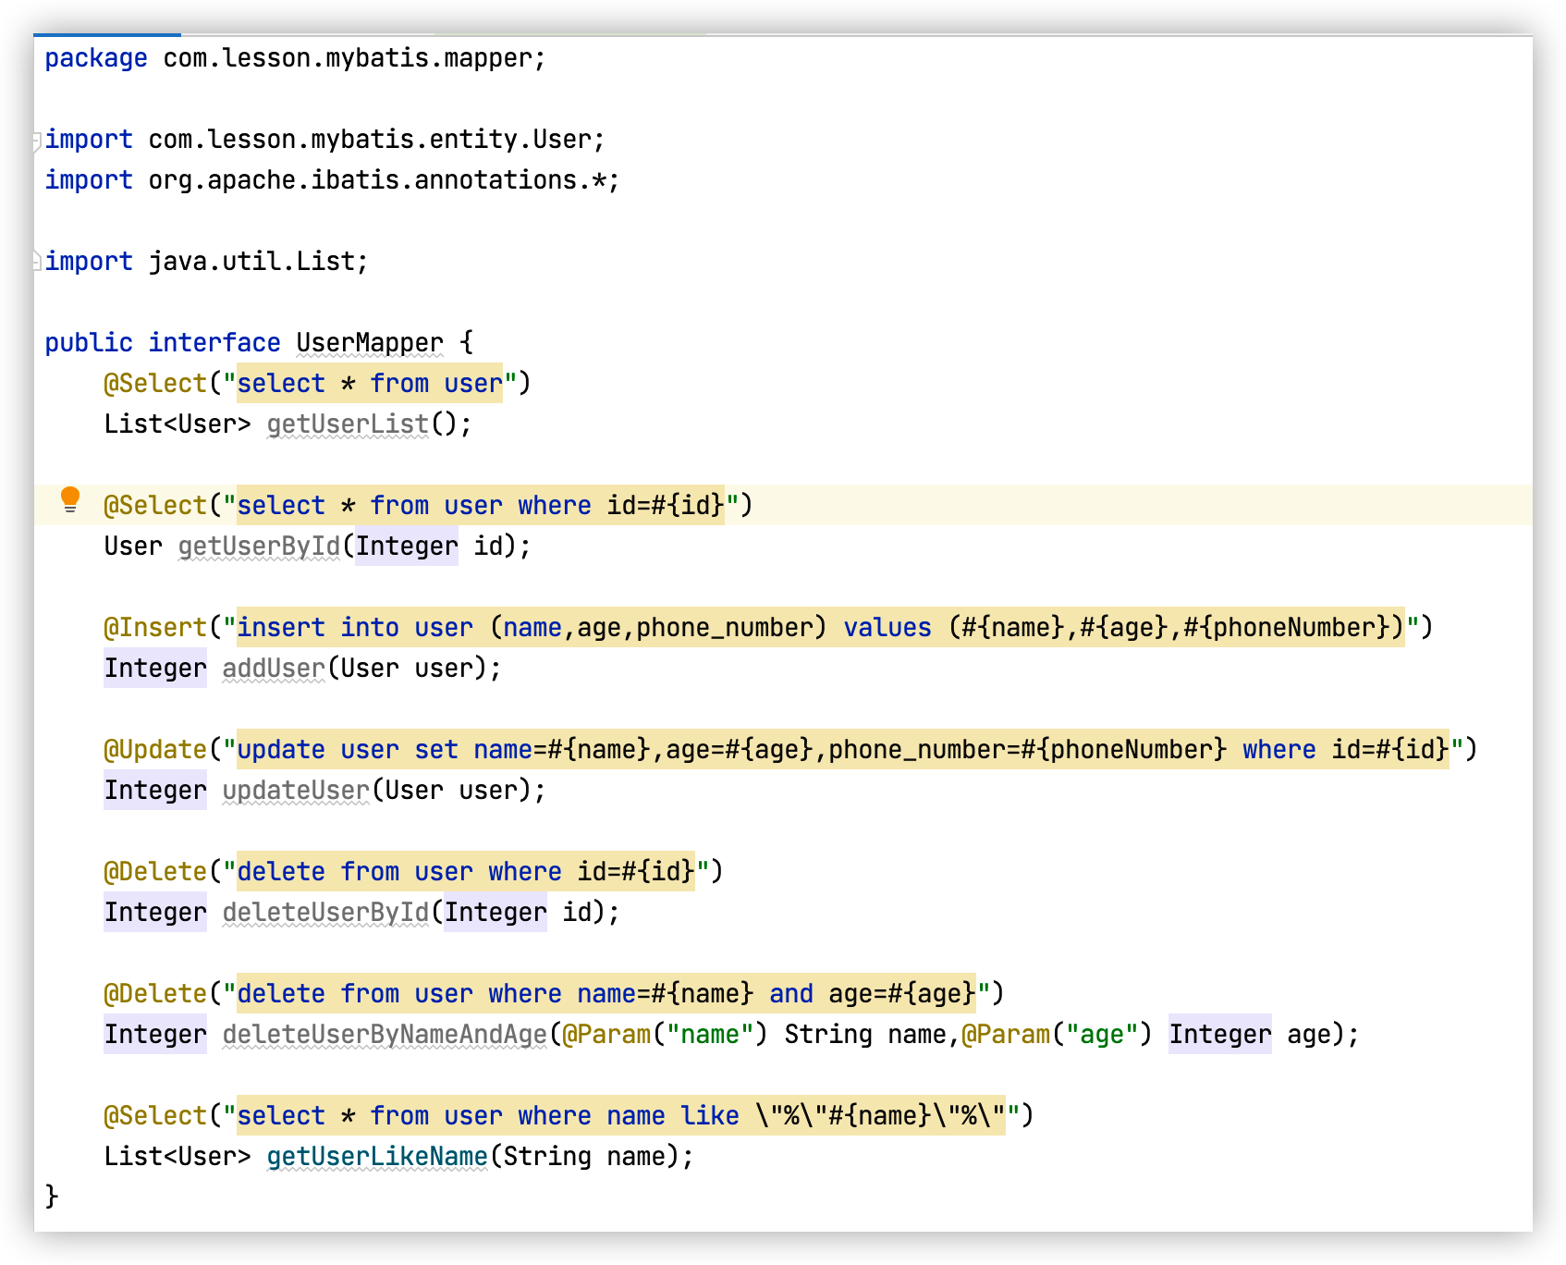Screen dimensions: 1566x1265
Task: Click @Select annotation above getUserById
Action: [155, 506]
